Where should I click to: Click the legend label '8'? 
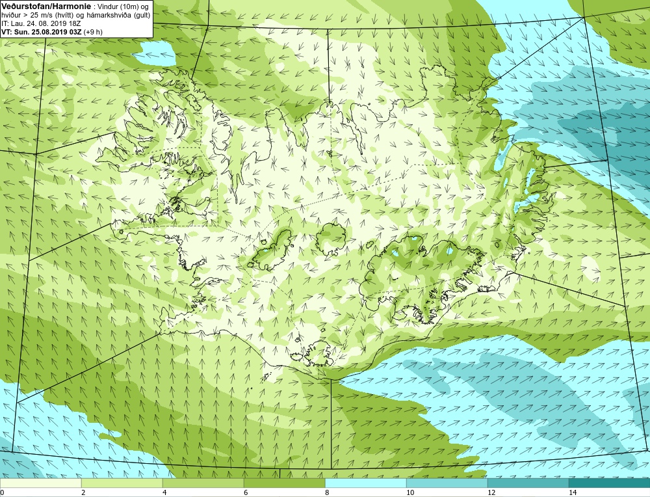327,492
